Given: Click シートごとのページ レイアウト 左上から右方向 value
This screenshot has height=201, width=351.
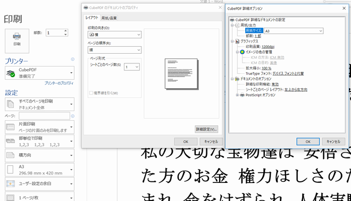Looking at the screenshot, I should pyautogui.click(x=296, y=89).
